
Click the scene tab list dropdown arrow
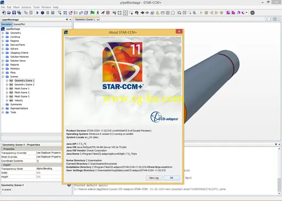pyautogui.click(x=275, y=19)
